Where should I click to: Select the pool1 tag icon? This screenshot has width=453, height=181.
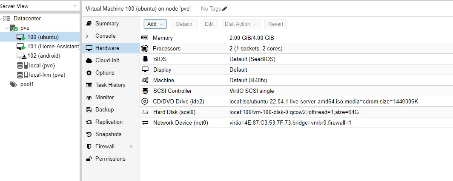coord(13,84)
